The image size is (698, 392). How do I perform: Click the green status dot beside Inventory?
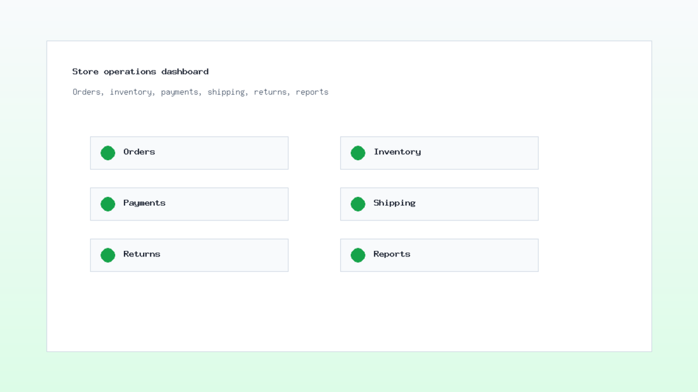(358, 153)
